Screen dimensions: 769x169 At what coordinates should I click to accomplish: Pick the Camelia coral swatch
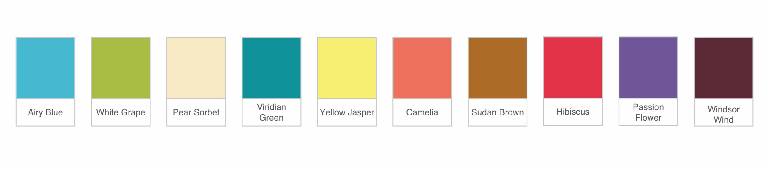click(x=422, y=68)
